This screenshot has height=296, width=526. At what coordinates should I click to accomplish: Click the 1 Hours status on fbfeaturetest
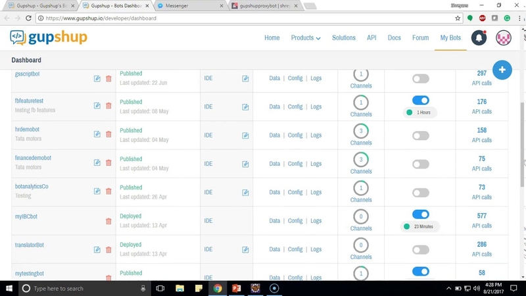419,112
